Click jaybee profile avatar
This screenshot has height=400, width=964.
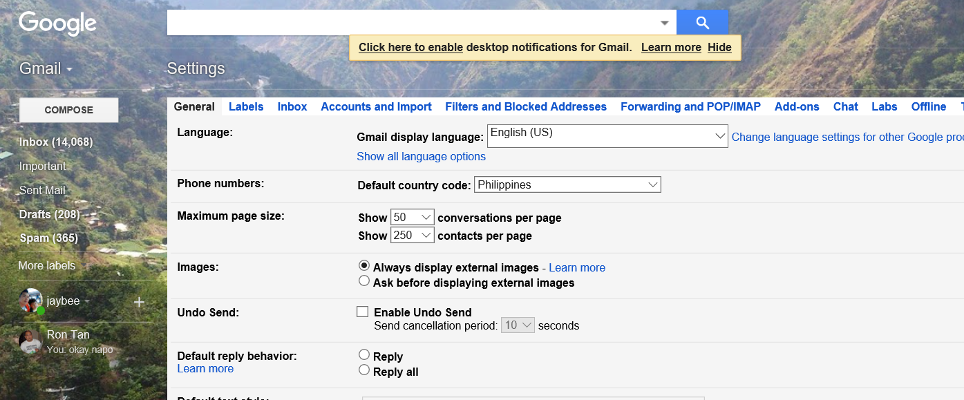pos(31,301)
